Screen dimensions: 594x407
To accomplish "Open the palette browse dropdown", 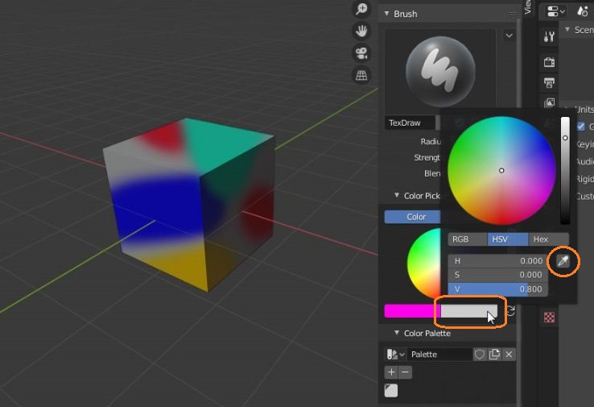I will 395,355.
